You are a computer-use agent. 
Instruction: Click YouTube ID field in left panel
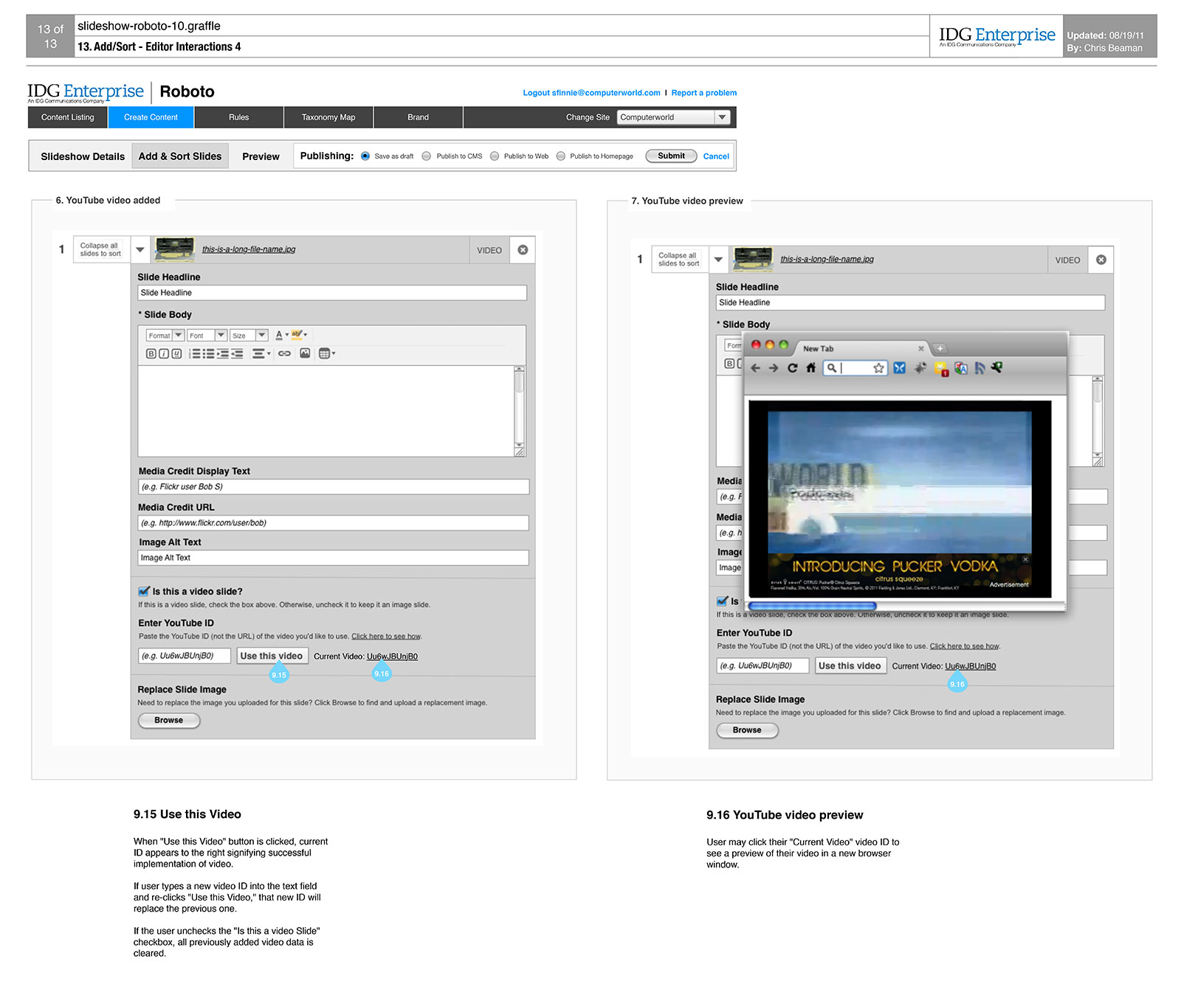pyautogui.click(x=185, y=656)
